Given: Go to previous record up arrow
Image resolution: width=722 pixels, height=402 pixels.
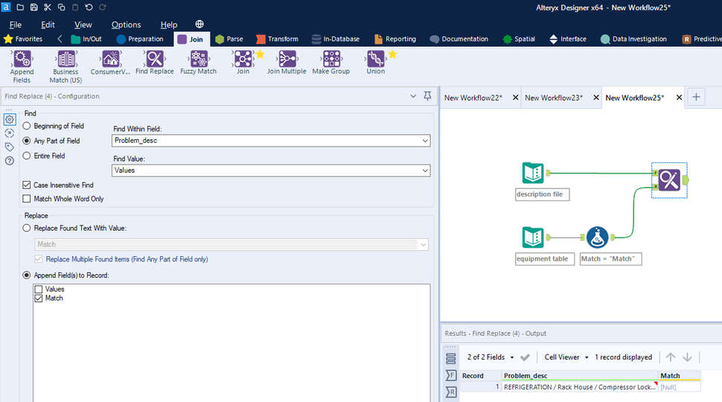Looking at the screenshot, I should (671, 357).
